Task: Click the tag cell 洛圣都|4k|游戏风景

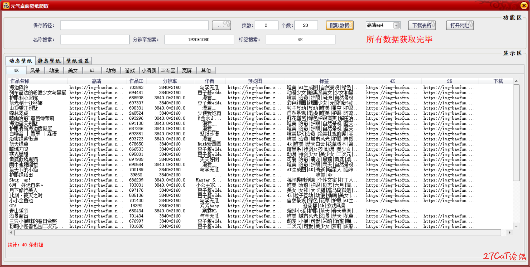Action: [x=324, y=206]
